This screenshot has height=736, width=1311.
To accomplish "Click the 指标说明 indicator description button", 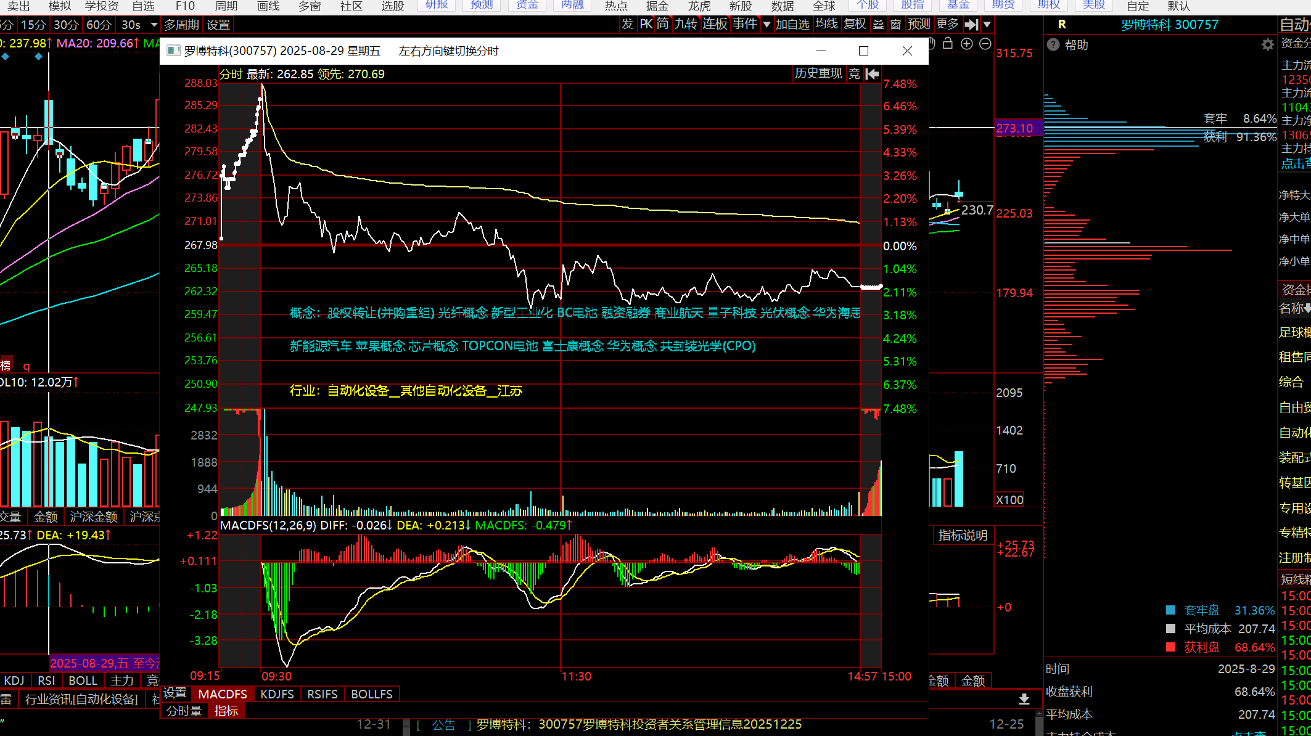I will pos(963,536).
